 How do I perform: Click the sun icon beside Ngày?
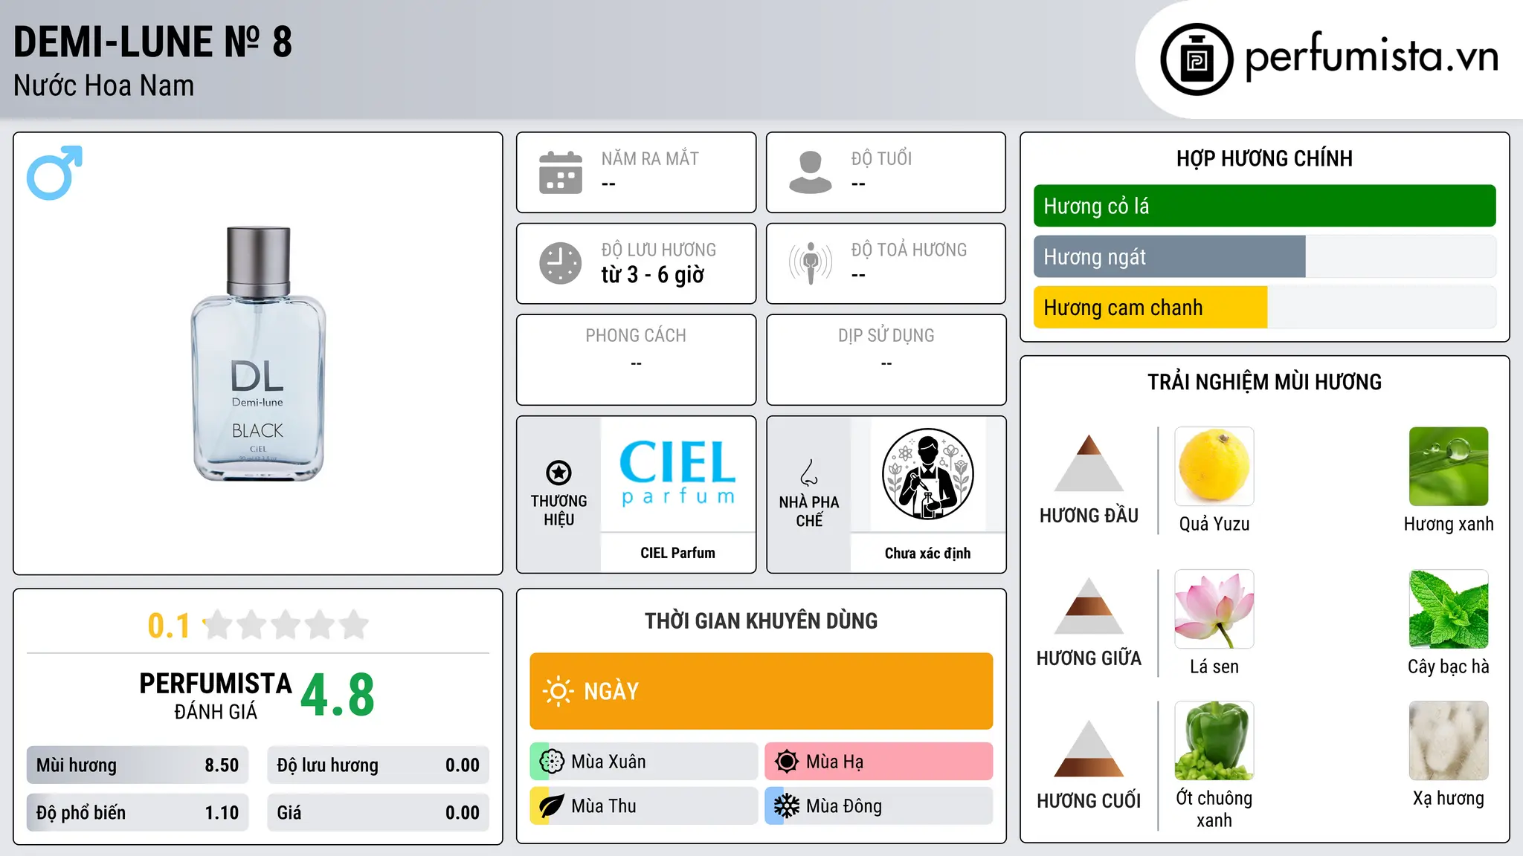558,691
